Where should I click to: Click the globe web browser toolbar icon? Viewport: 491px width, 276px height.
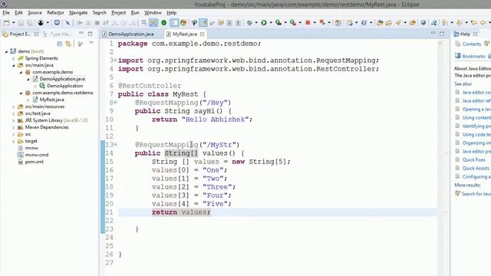423,22
